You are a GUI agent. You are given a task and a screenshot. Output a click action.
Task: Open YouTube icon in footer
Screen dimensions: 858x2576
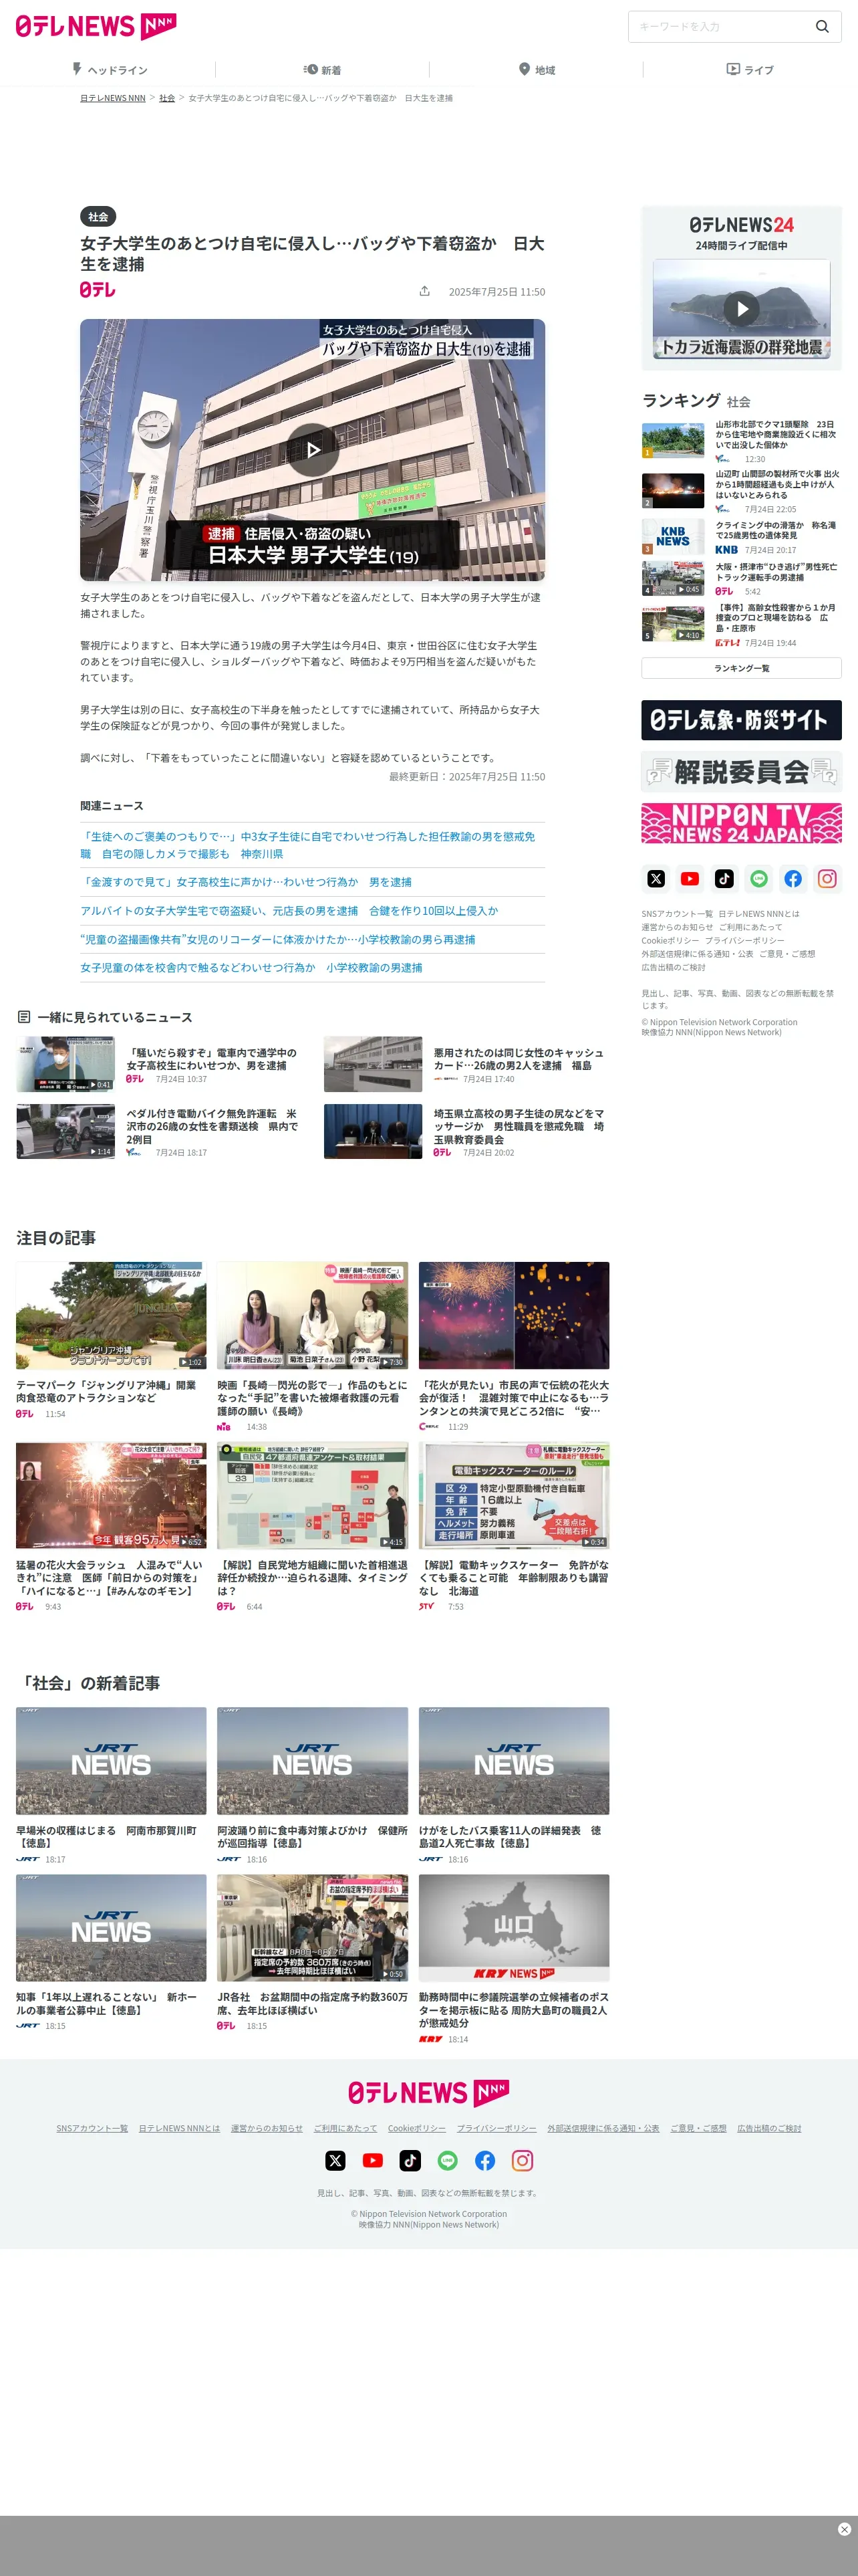(373, 2160)
